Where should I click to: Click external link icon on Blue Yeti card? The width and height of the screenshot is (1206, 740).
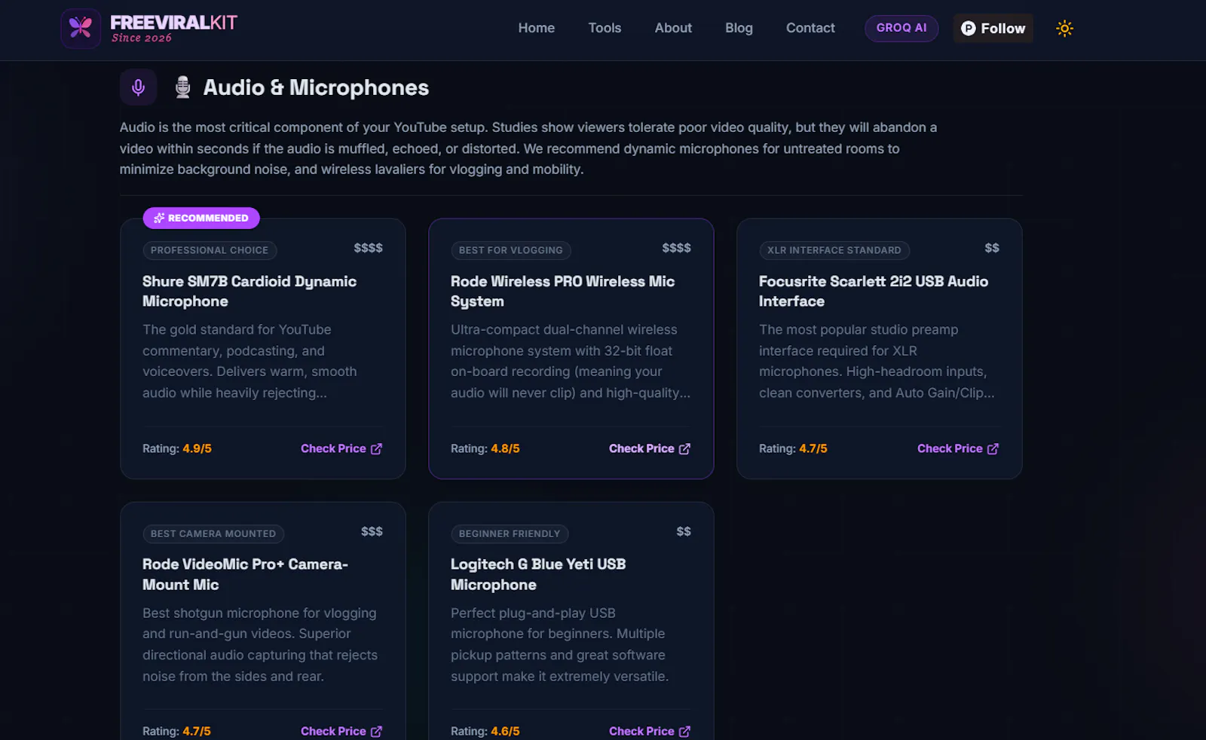684,732
